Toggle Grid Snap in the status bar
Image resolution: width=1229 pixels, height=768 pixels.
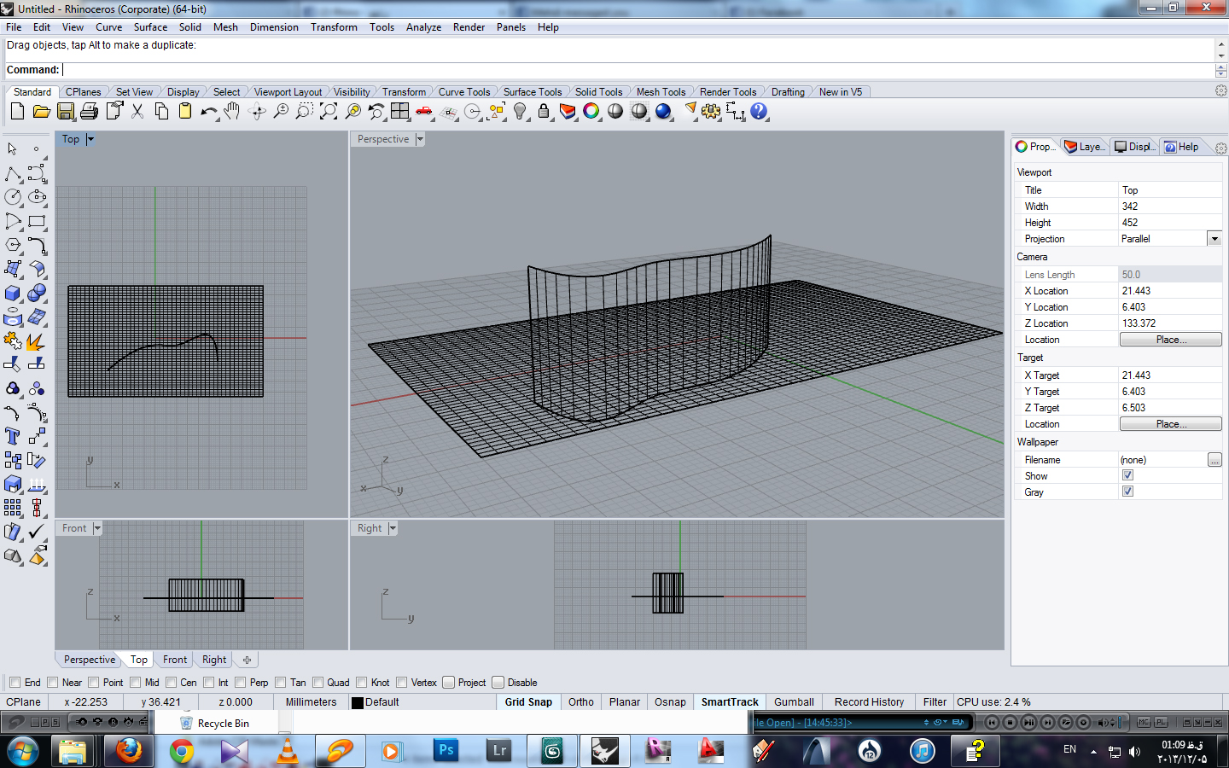click(527, 702)
